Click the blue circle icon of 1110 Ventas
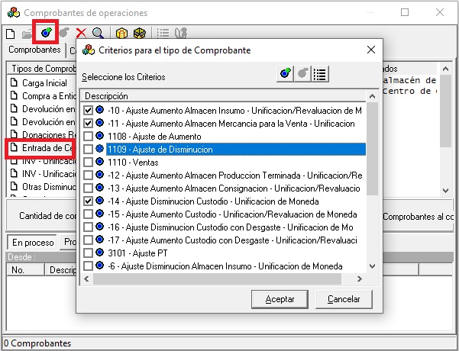Viewport: 459px width, 351px height. pos(100,162)
